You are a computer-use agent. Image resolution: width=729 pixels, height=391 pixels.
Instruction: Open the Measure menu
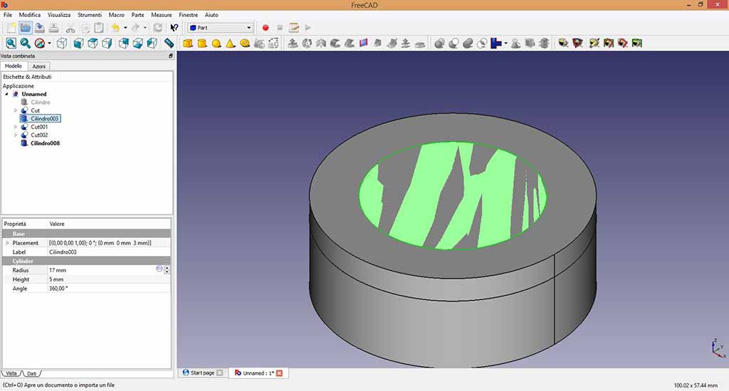click(162, 15)
